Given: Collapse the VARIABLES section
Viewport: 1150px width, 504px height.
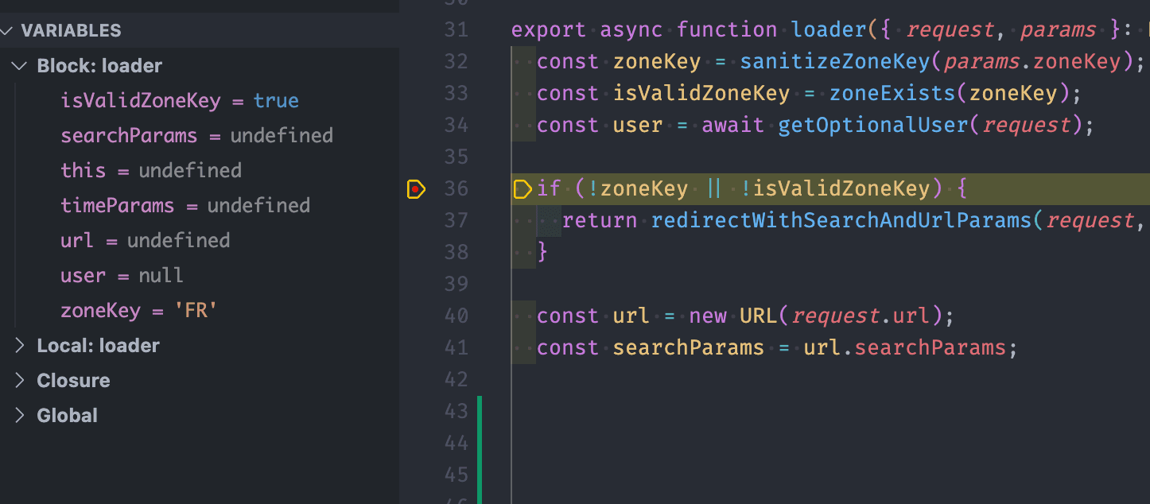Looking at the screenshot, I should 8,31.
